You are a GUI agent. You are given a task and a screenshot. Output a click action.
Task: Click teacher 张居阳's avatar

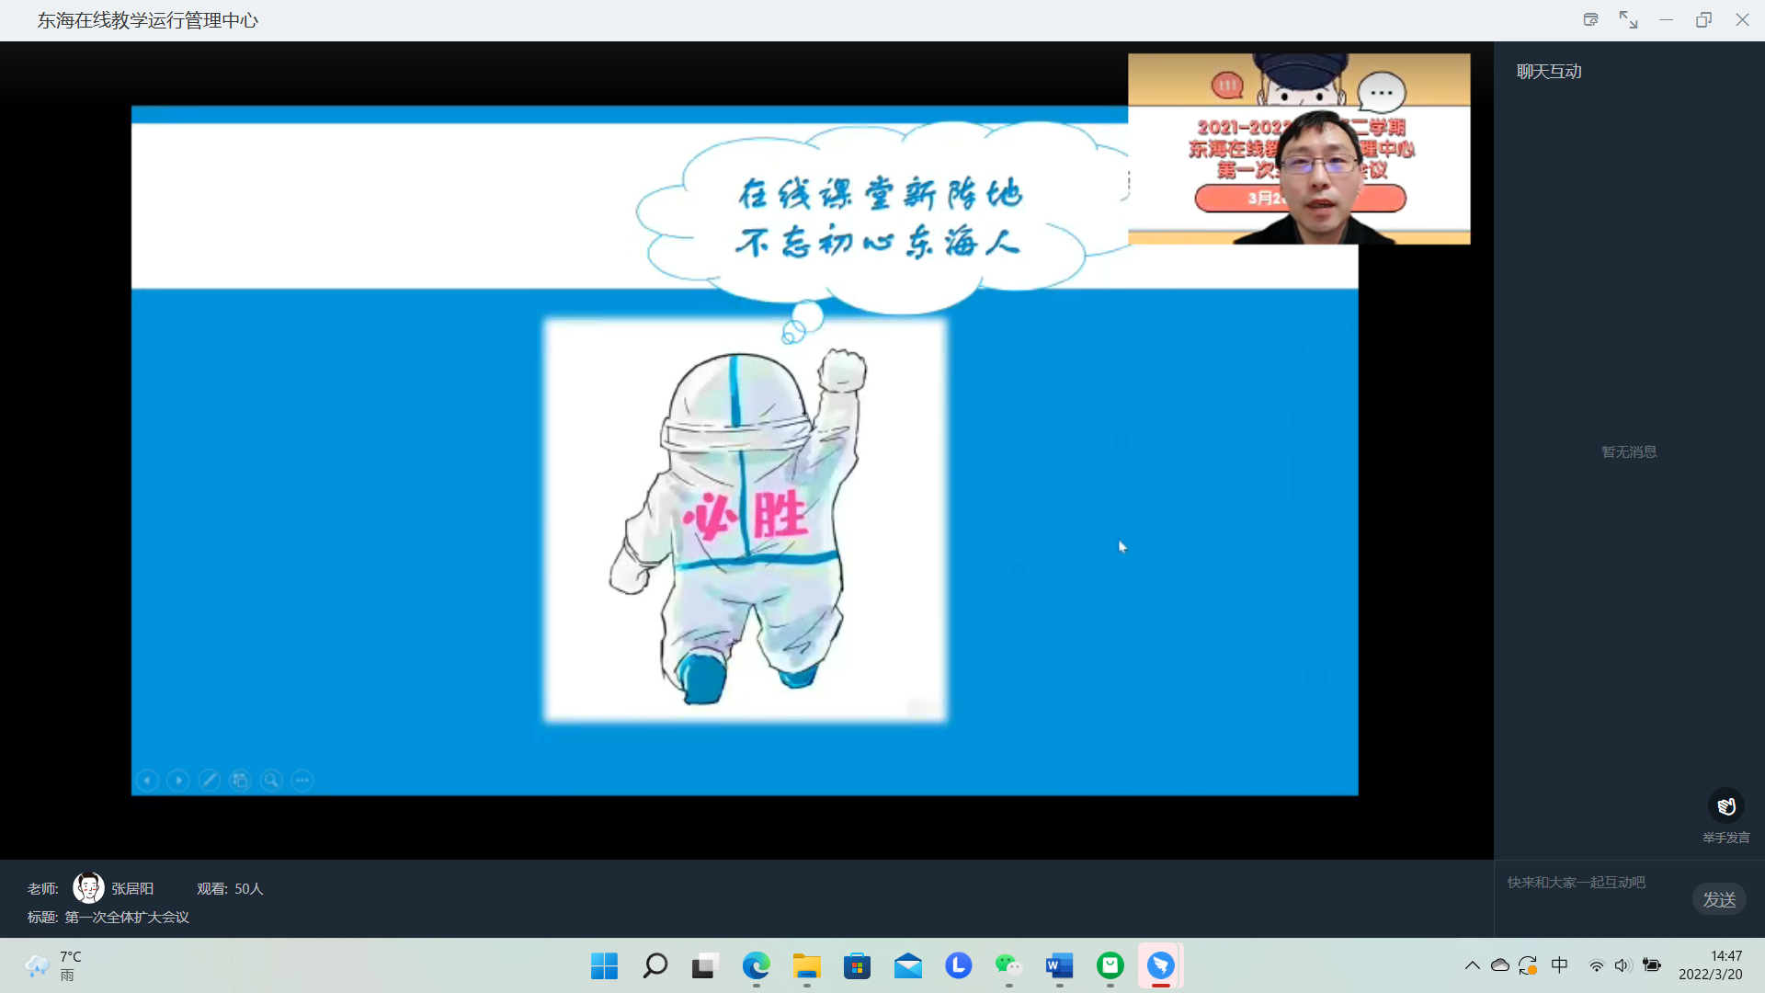coord(88,888)
